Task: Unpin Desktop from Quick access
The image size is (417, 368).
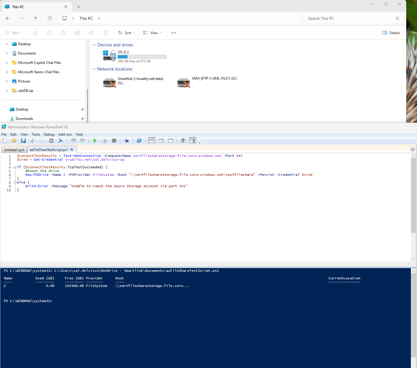Action: tap(83, 109)
